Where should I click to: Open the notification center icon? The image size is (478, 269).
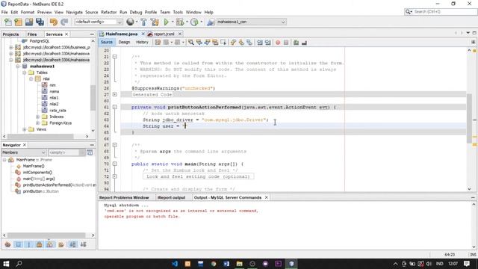(x=467, y=264)
